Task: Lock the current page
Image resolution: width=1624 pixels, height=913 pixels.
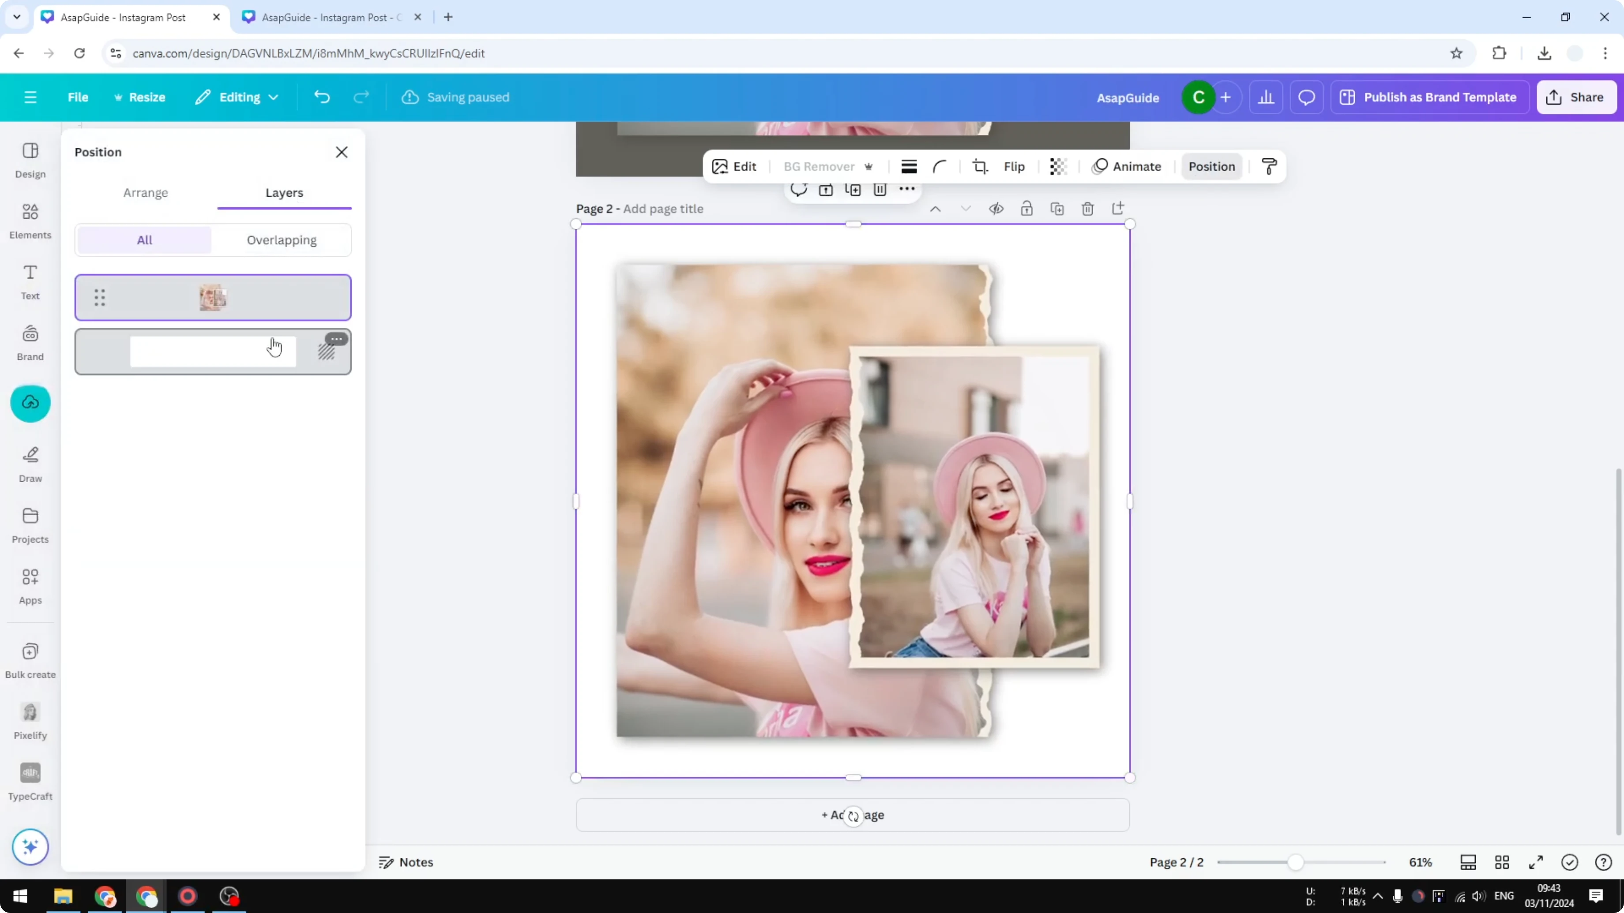Action: pos(1026,208)
